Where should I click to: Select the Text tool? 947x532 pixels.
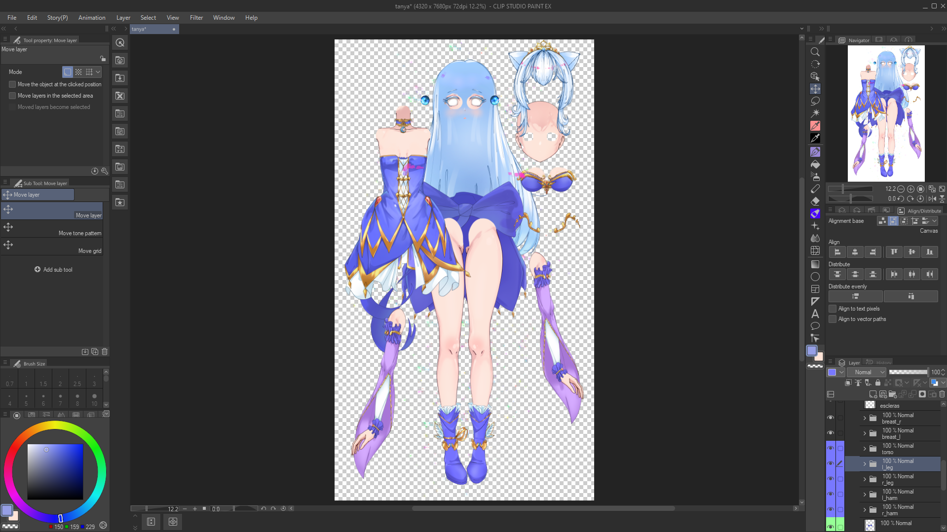(x=815, y=314)
